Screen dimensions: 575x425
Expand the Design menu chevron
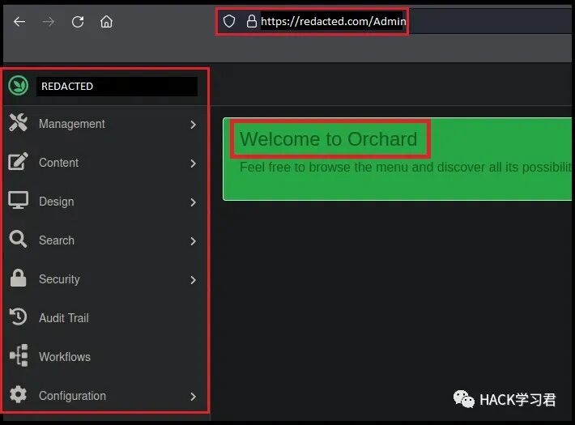(194, 202)
